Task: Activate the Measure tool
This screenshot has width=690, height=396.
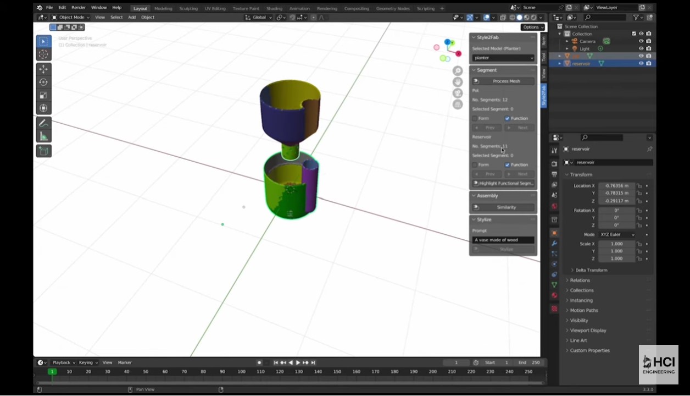Action: [x=43, y=136]
